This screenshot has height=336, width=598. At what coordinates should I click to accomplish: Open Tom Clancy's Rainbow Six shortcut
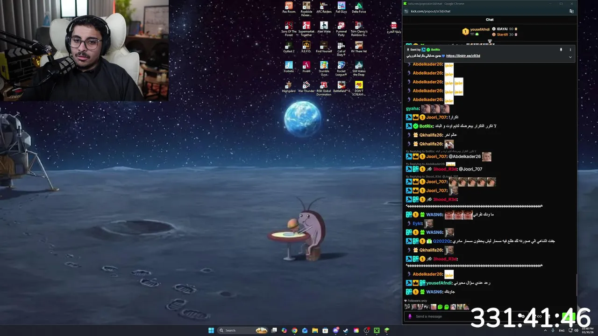pyautogui.click(x=359, y=28)
